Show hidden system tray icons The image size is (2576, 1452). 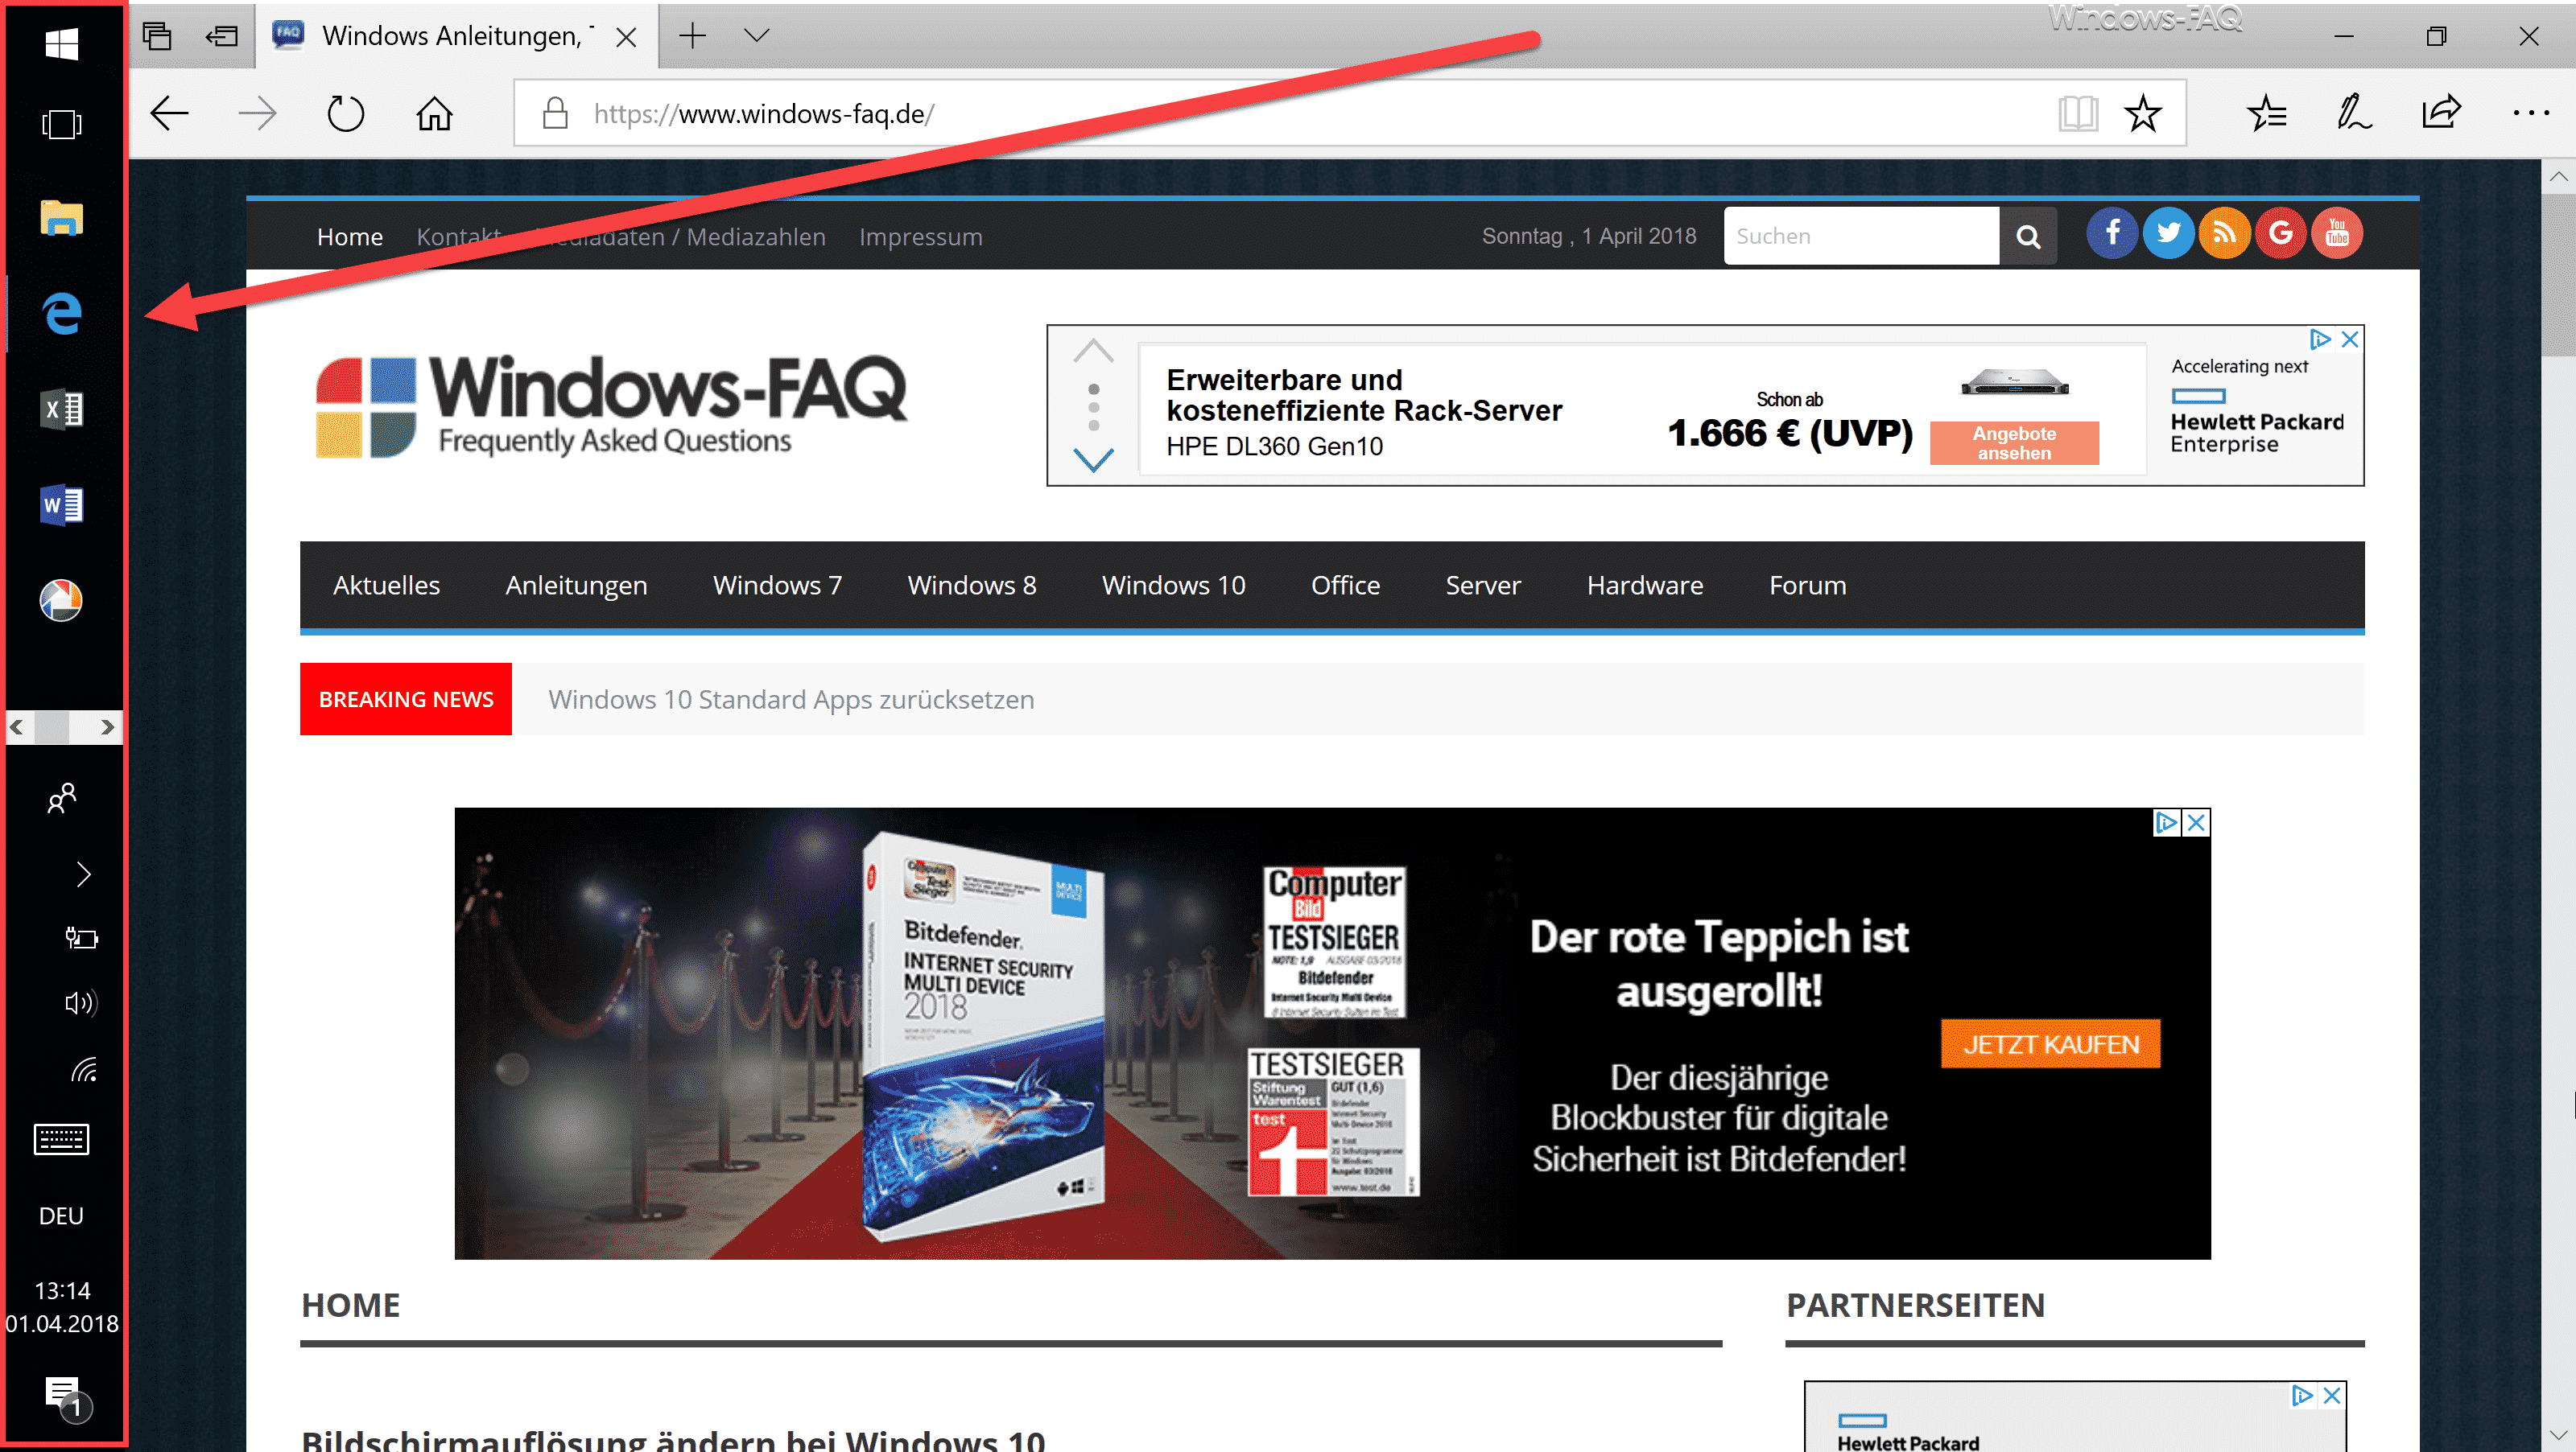tap(84, 874)
